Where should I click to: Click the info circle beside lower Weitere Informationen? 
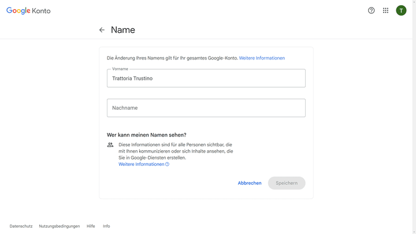click(168, 164)
